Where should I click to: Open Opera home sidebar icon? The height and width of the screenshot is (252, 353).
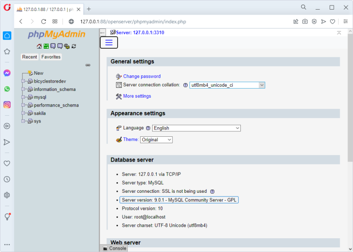coord(7,35)
